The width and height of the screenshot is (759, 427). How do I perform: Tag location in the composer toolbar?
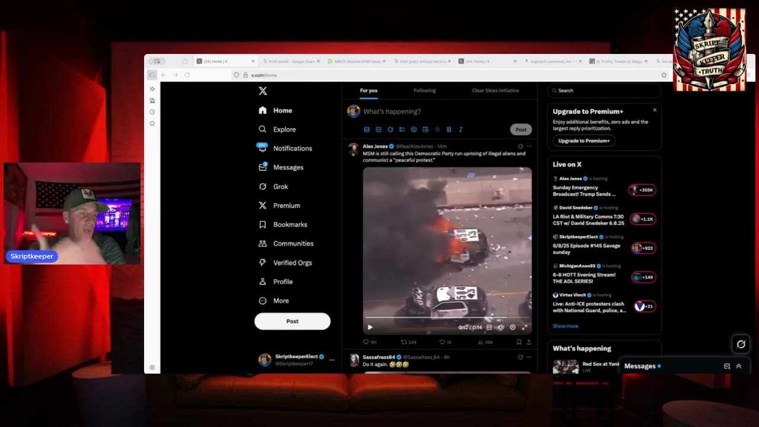[x=437, y=129]
